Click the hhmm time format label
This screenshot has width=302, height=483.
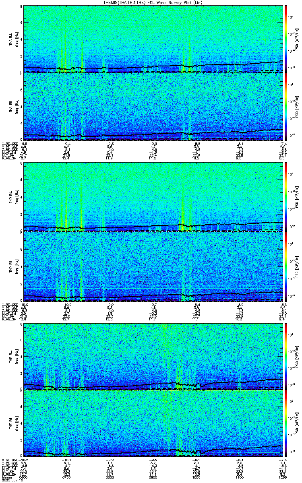point(6,477)
